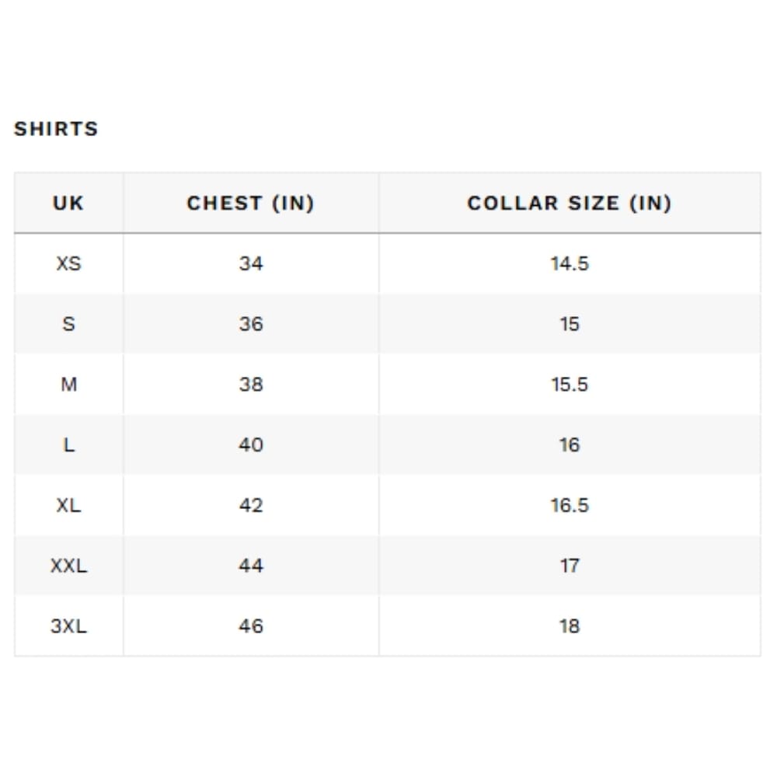Screen dimensions: 777x777
Task: Select the XL size cell
Action: 69,506
